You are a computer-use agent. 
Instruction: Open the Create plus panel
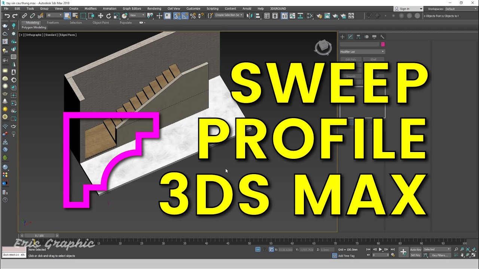click(342, 37)
